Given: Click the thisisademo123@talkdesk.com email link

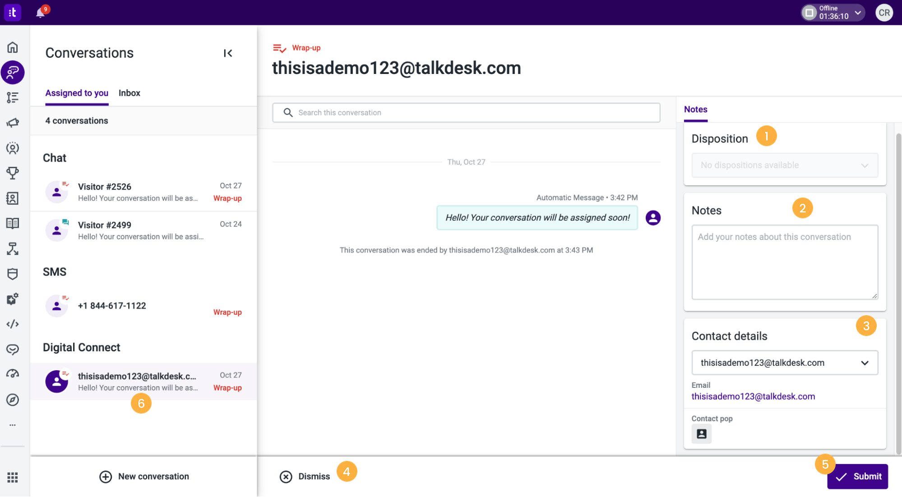Looking at the screenshot, I should click(753, 396).
